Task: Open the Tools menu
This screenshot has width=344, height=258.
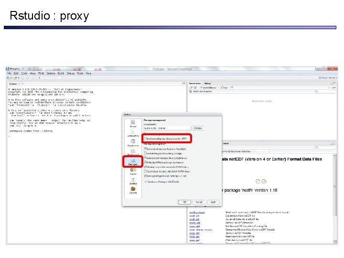Action: (x=80, y=73)
